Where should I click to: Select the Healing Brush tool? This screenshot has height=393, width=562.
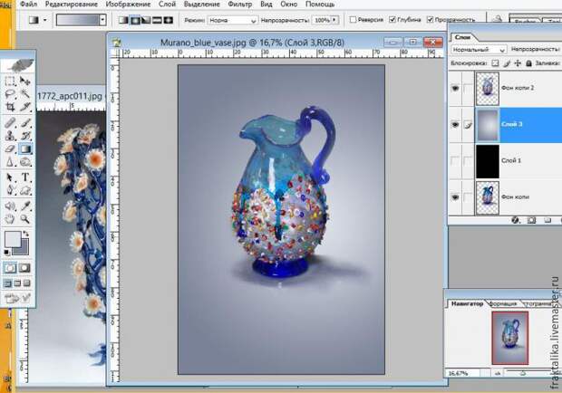[10, 123]
